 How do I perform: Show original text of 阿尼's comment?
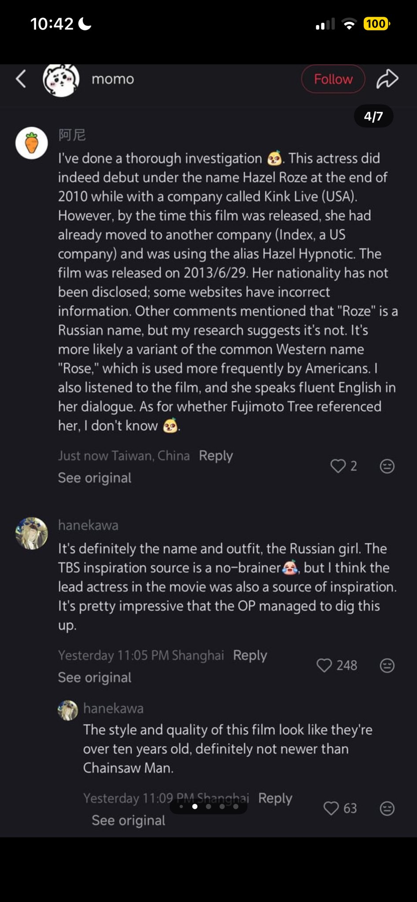pyautogui.click(x=95, y=478)
